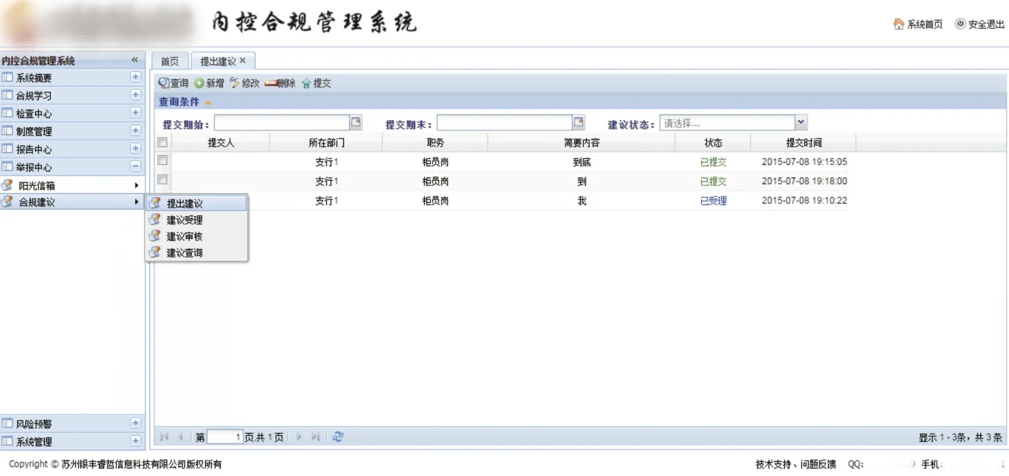Click the 修改 edit toolbar icon
1009x476 pixels.
coord(235,83)
